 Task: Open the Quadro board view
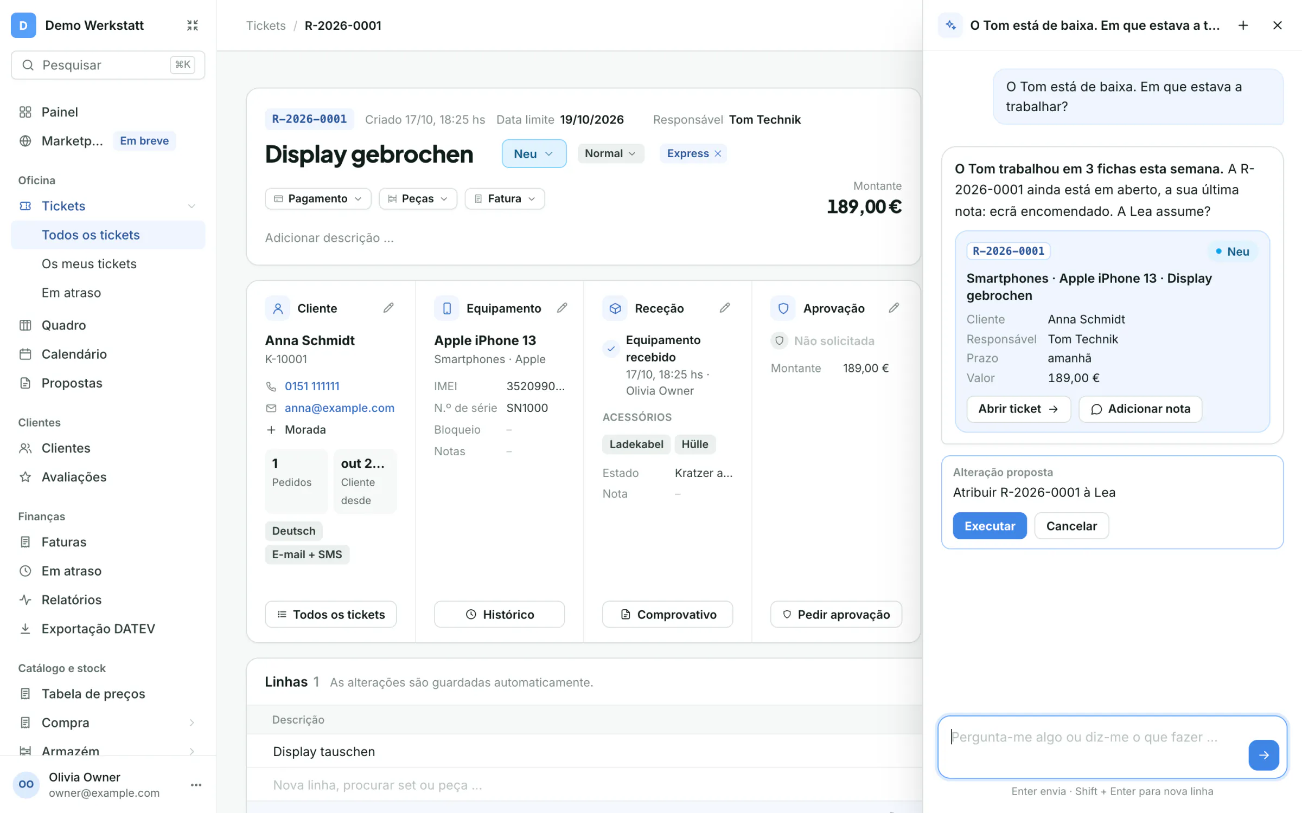pos(63,325)
